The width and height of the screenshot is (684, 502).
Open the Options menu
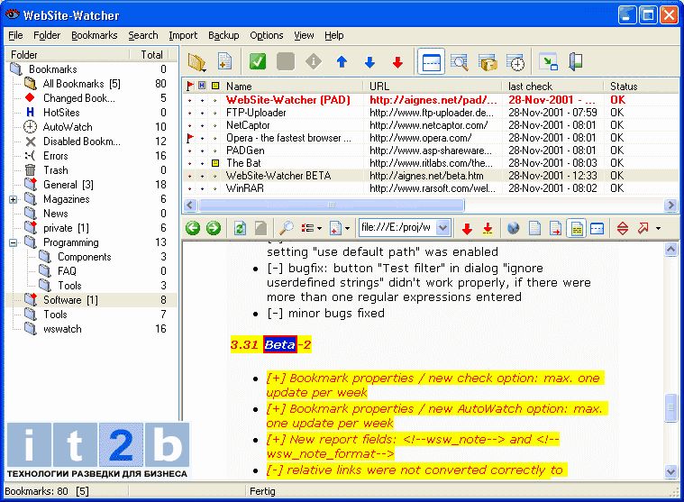click(266, 35)
